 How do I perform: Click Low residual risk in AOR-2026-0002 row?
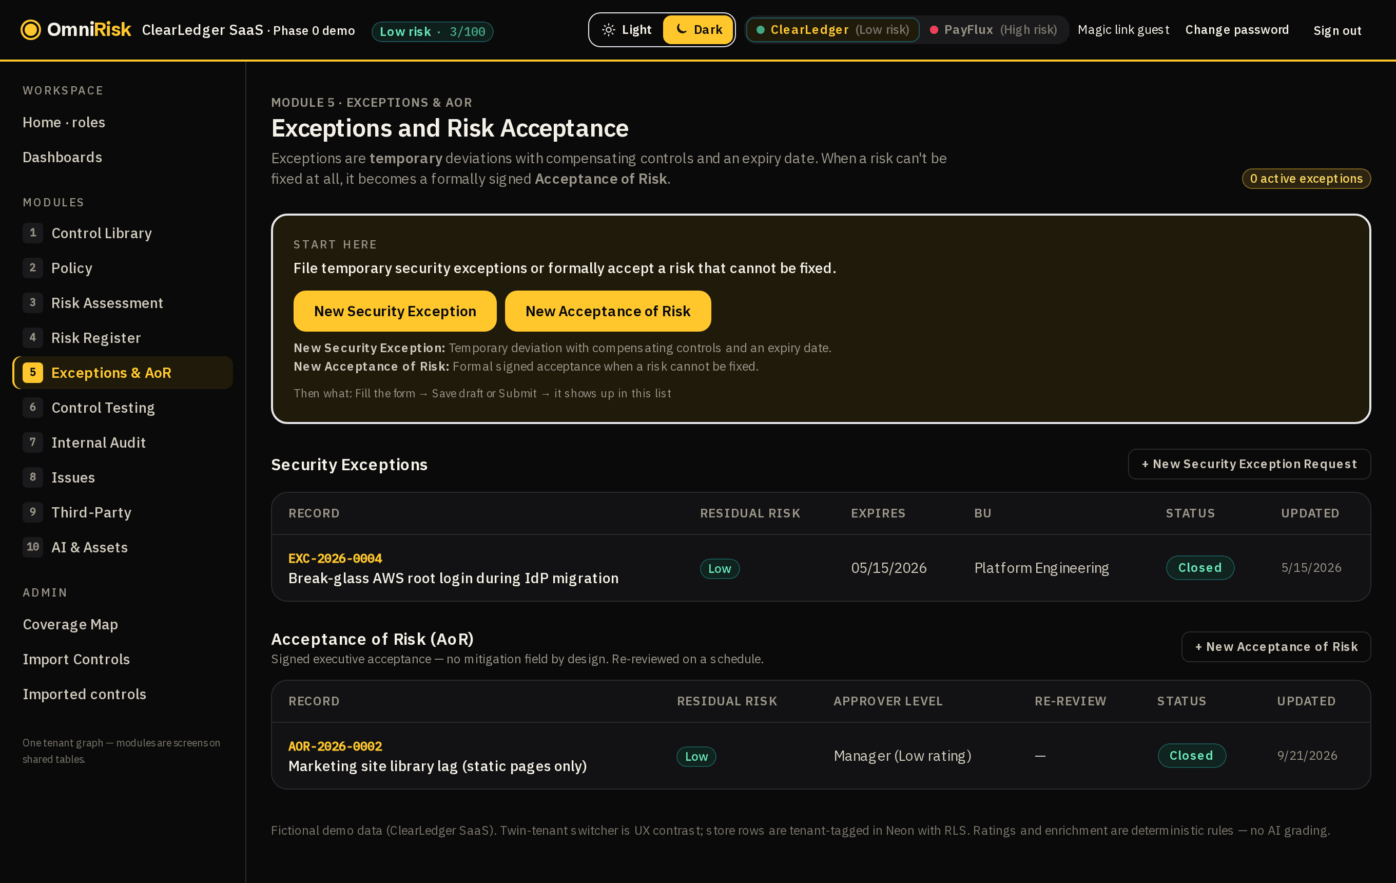click(696, 757)
